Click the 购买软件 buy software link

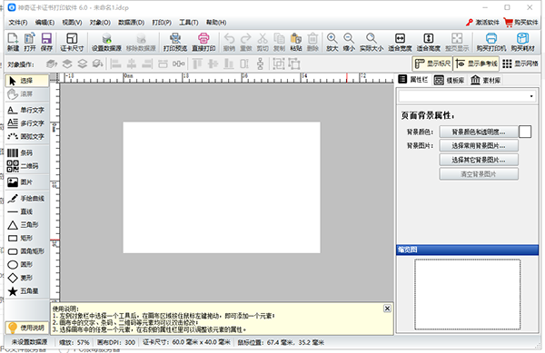(521, 23)
